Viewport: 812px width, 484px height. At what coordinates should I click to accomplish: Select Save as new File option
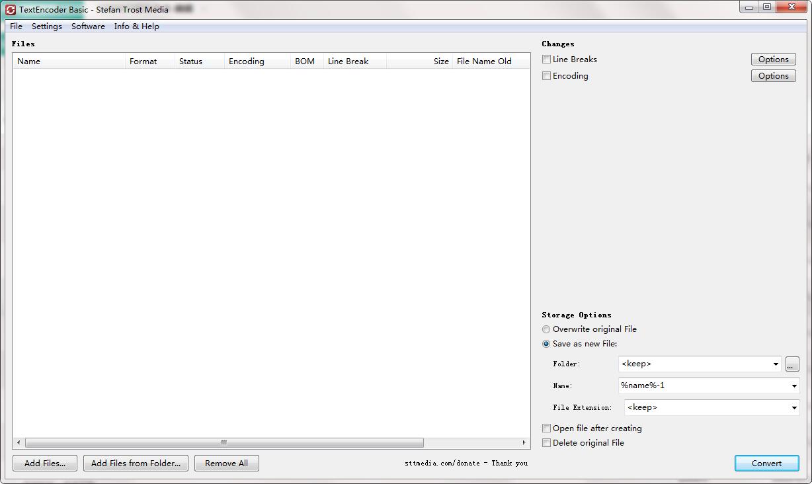point(546,344)
